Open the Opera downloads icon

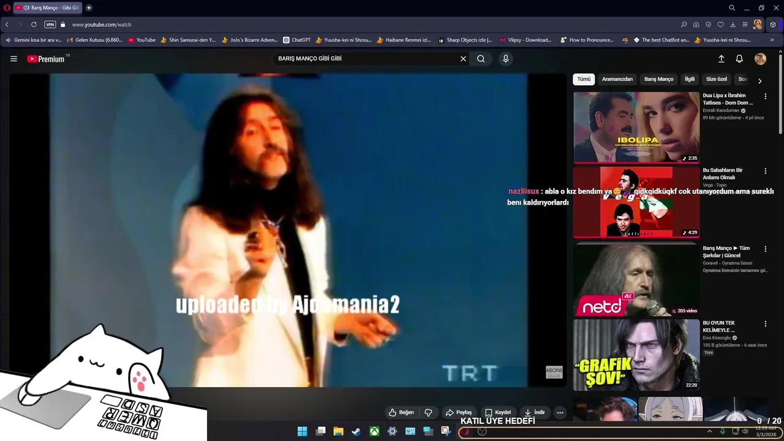point(733,24)
